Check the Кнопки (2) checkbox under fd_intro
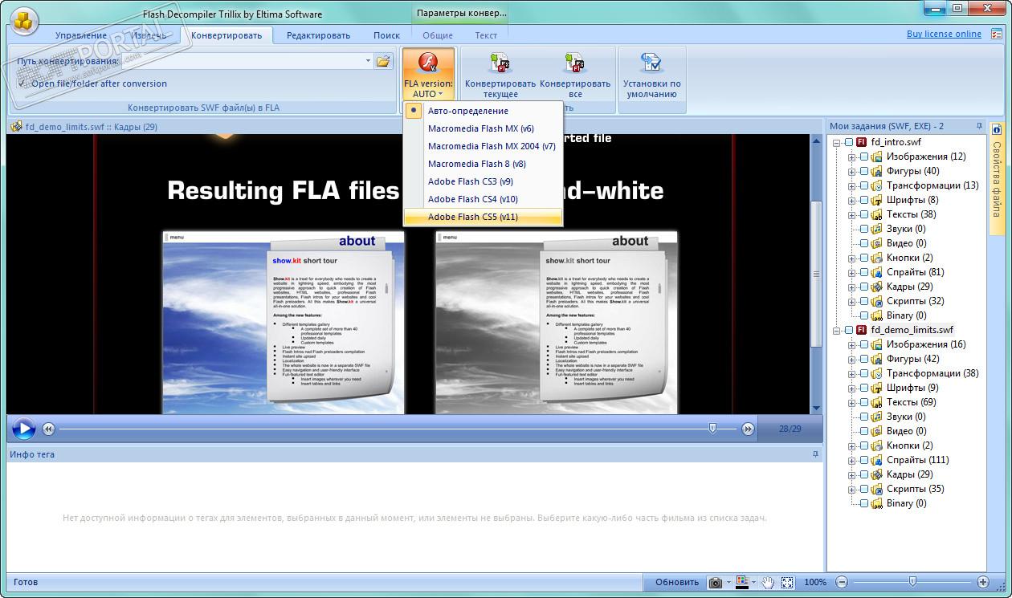This screenshot has height=598, width=1012. tap(864, 258)
